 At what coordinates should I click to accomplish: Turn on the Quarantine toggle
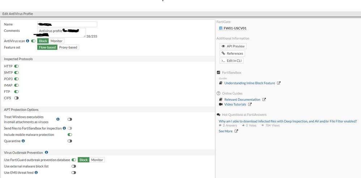[x=70, y=141]
